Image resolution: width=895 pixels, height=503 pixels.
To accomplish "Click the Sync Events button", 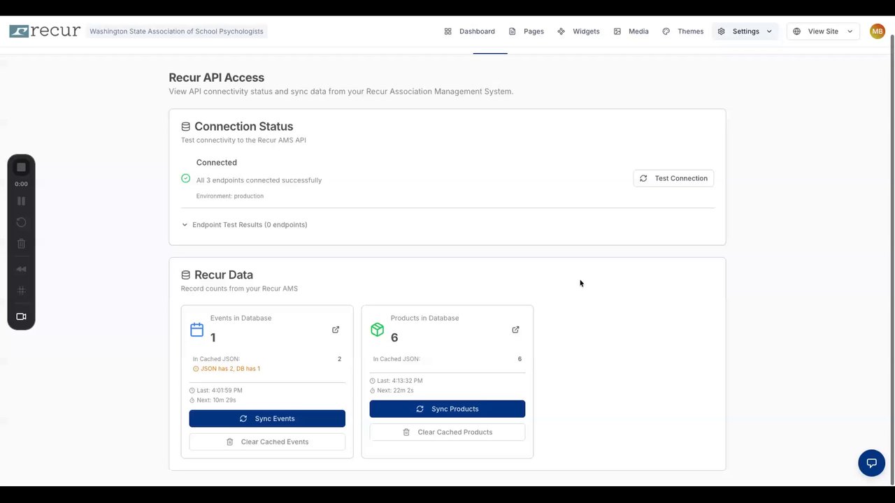I will pyautogui.click(x=267, y=418).
